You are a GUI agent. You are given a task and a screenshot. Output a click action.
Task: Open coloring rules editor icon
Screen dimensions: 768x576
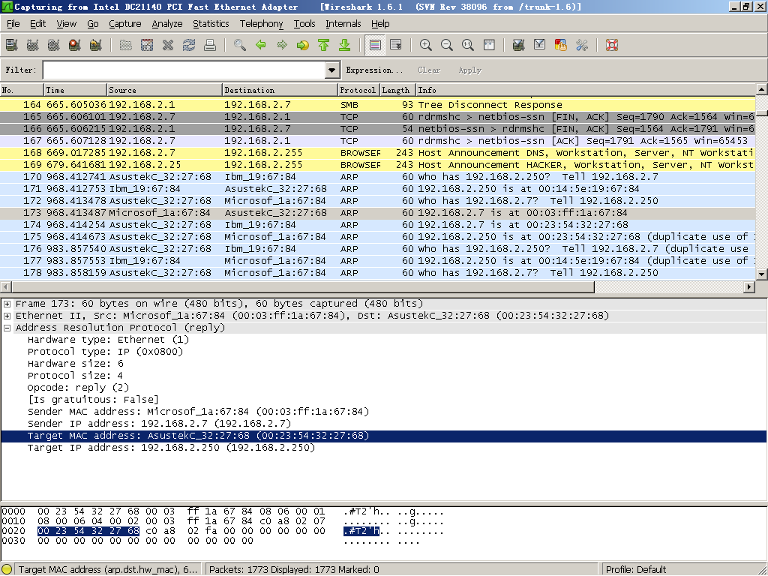tap(560, 45)
